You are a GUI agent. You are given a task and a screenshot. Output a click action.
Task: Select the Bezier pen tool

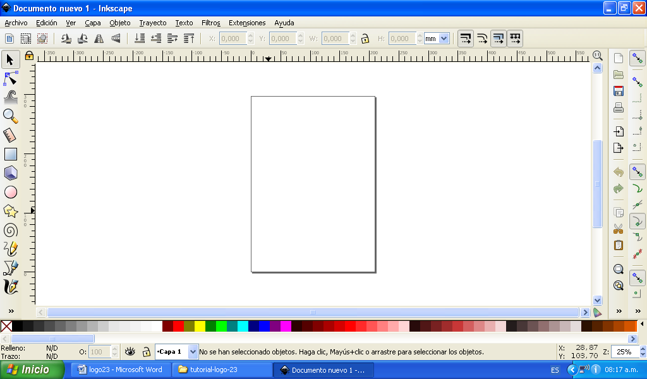(10, 268)
